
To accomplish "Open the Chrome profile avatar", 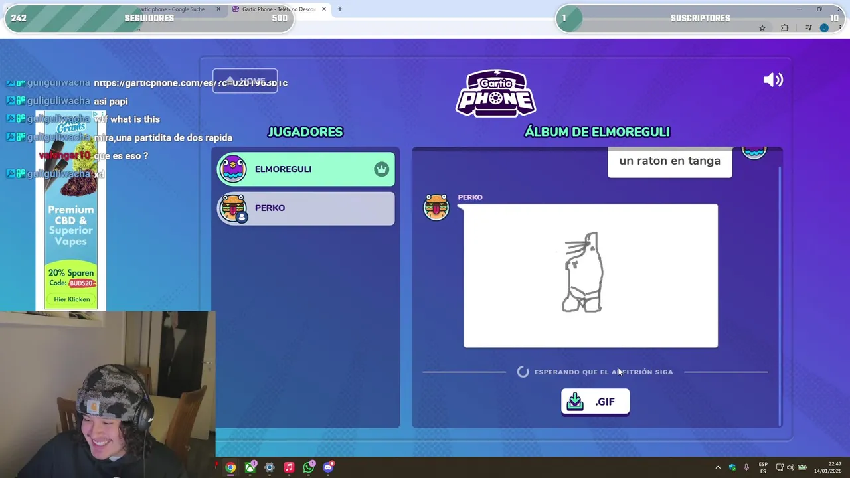I will pos(824,28).
